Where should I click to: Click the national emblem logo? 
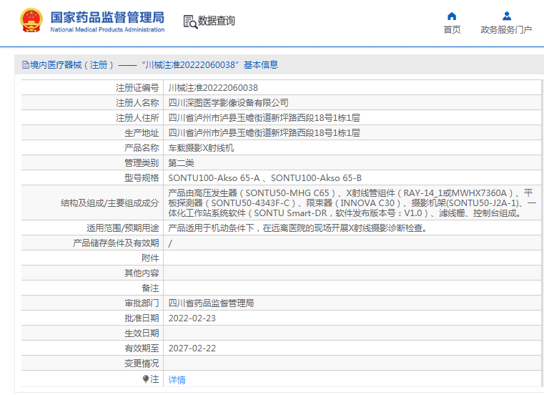click(x=31, y=20)
